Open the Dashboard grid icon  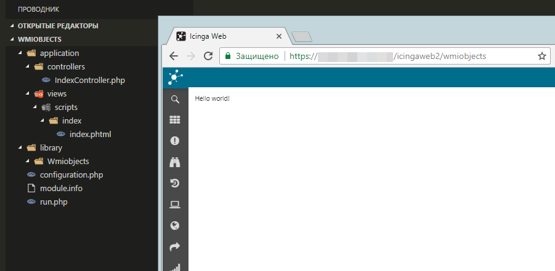[175, 120]
